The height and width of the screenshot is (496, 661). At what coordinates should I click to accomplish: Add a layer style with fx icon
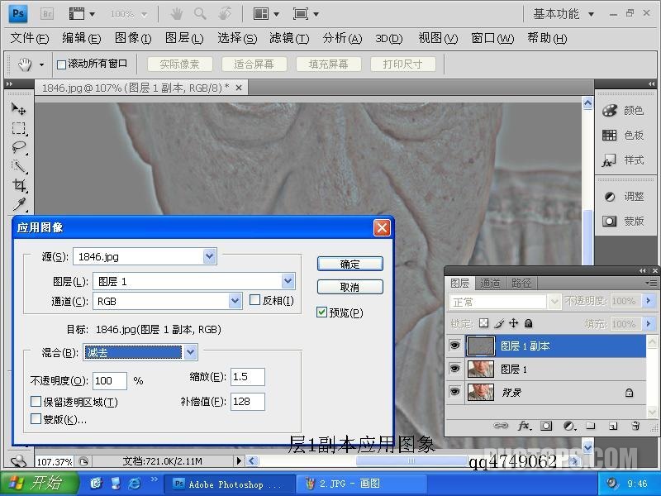point(524,426)
